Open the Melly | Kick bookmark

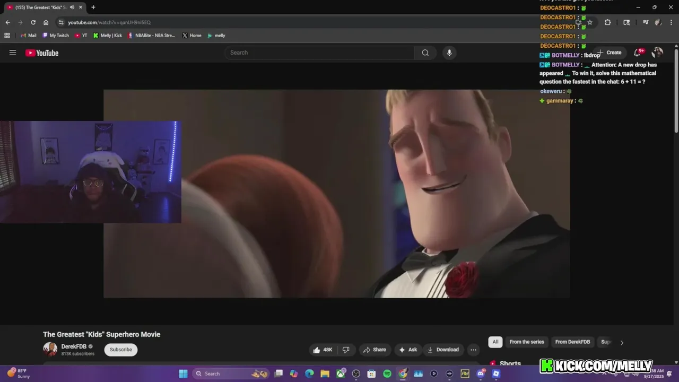tap(108, 36)
